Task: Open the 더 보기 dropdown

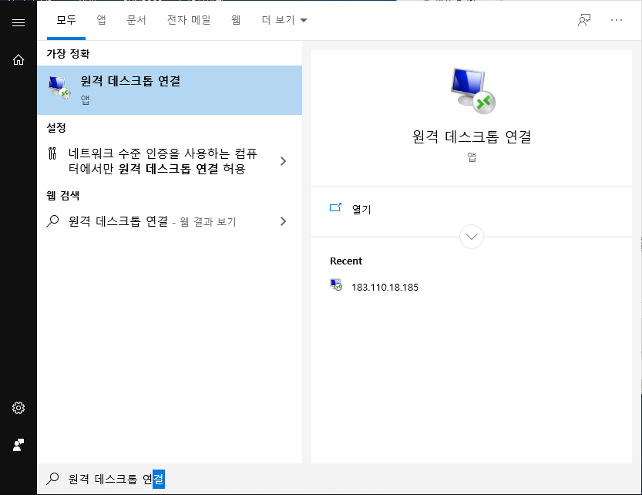Action: point(284,20)
